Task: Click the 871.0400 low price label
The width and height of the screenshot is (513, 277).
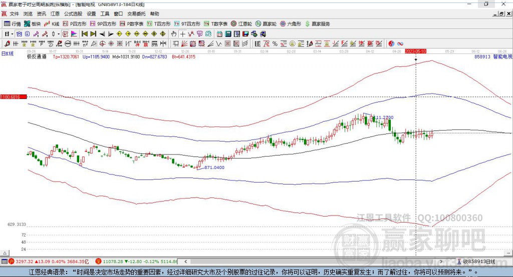Action: click(x=214, y=167)
